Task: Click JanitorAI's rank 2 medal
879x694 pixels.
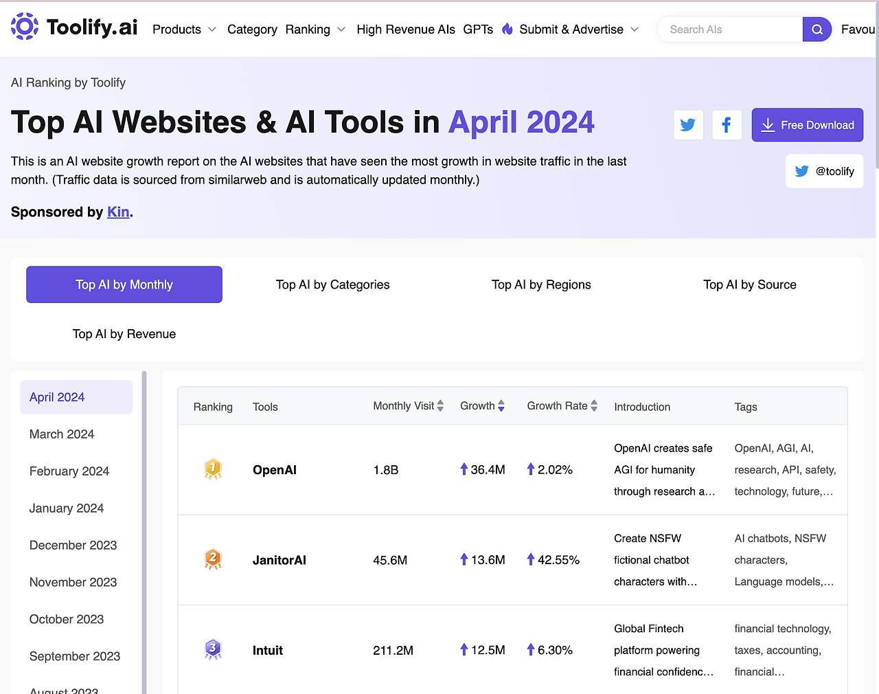Action: tap(213, 559)
